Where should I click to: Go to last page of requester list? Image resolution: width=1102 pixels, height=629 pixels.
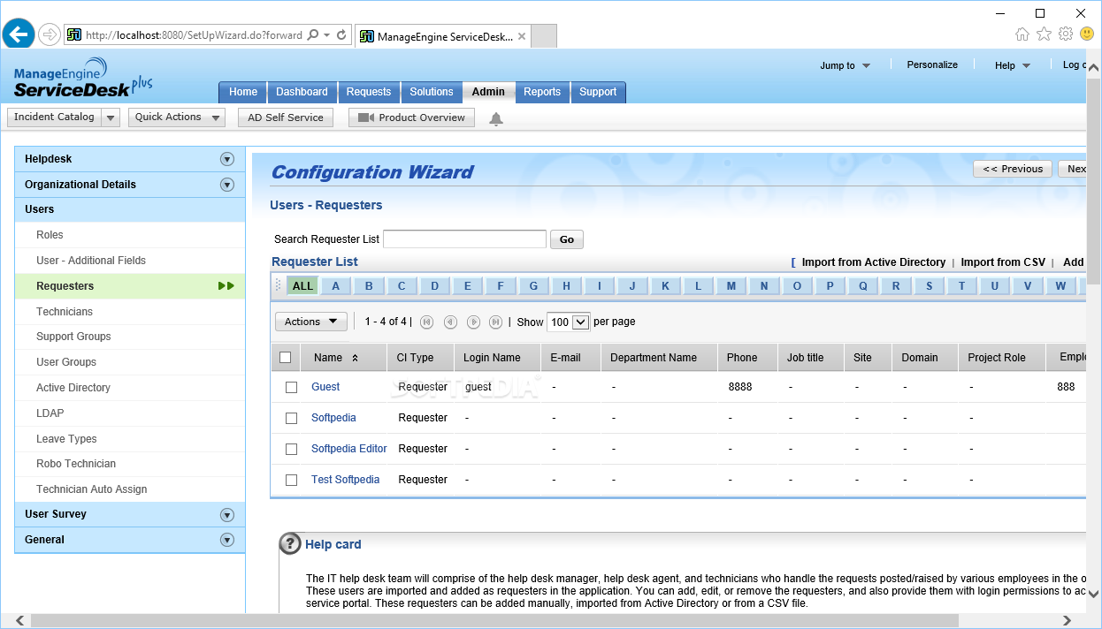click(x=496, y=322)
